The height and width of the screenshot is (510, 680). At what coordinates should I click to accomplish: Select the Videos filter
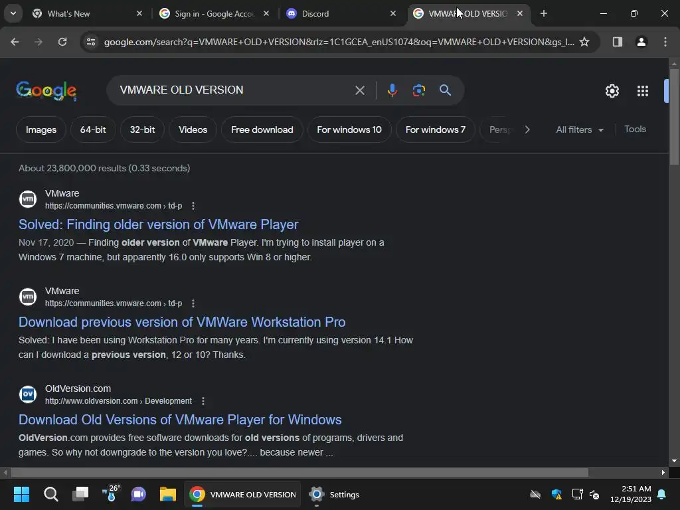tap(193, 129)
